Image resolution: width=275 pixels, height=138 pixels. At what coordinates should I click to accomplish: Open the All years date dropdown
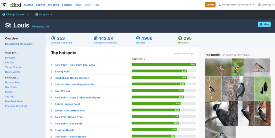pyautogui.click(x=44, y=14)
